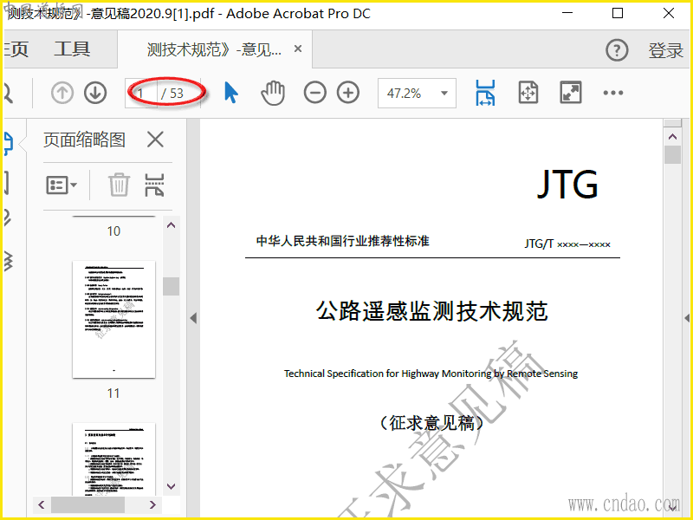Delete selected pages with trash icon
693x520 pixels.
point(119,185)
